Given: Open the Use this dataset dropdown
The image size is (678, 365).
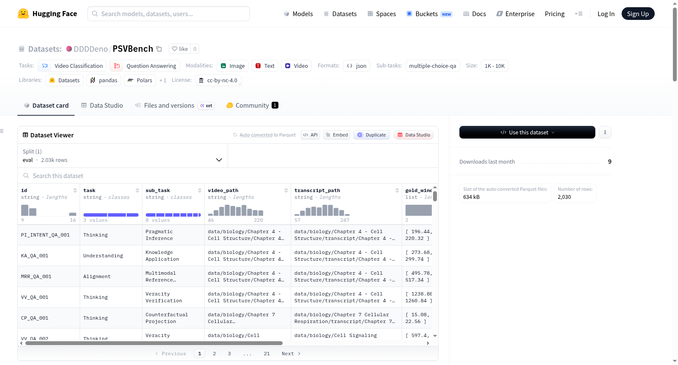Looking at the screenshot, I should click(527, 132).
